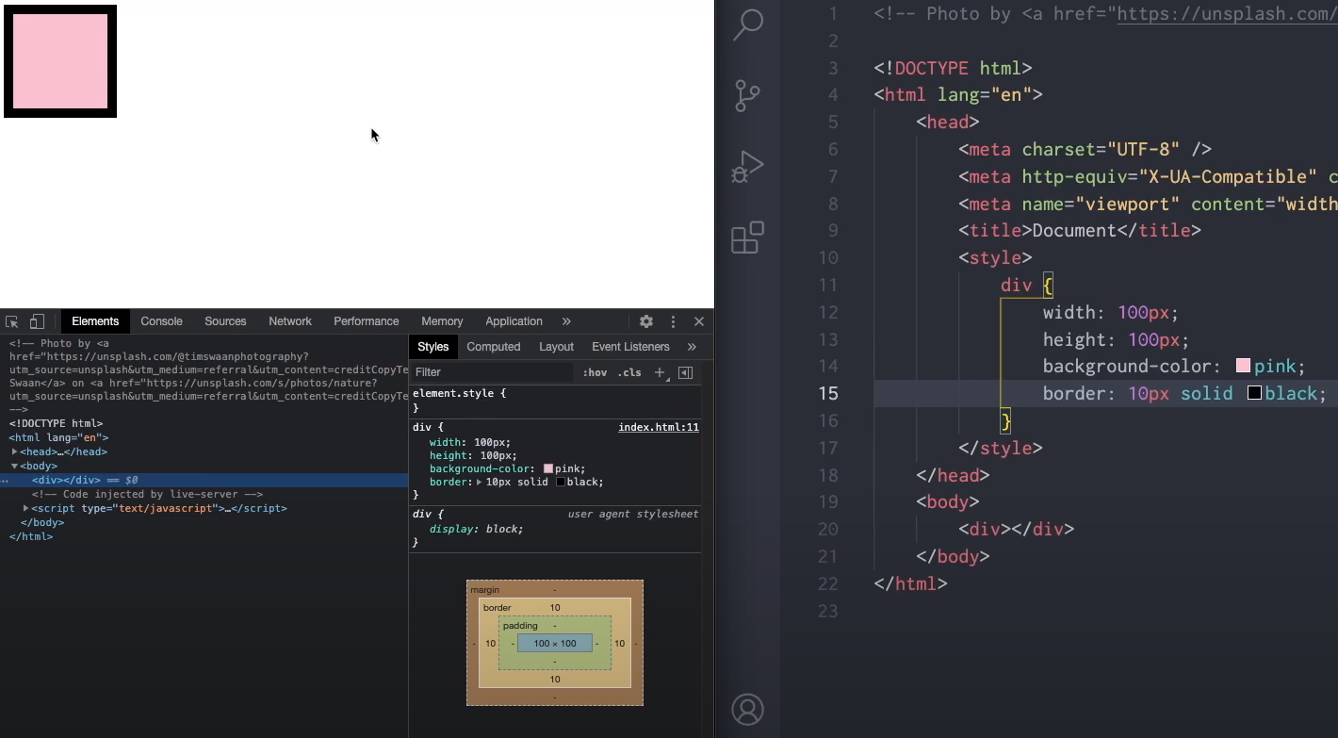Switch to the Memory tab
This screenshot has width=1338, height=738.
(x=442, y=321)
